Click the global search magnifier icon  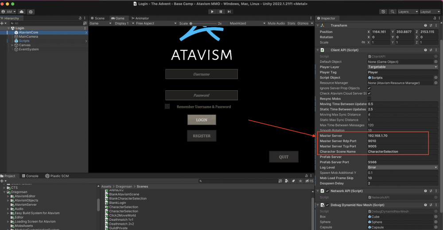[x=392, y=12]
